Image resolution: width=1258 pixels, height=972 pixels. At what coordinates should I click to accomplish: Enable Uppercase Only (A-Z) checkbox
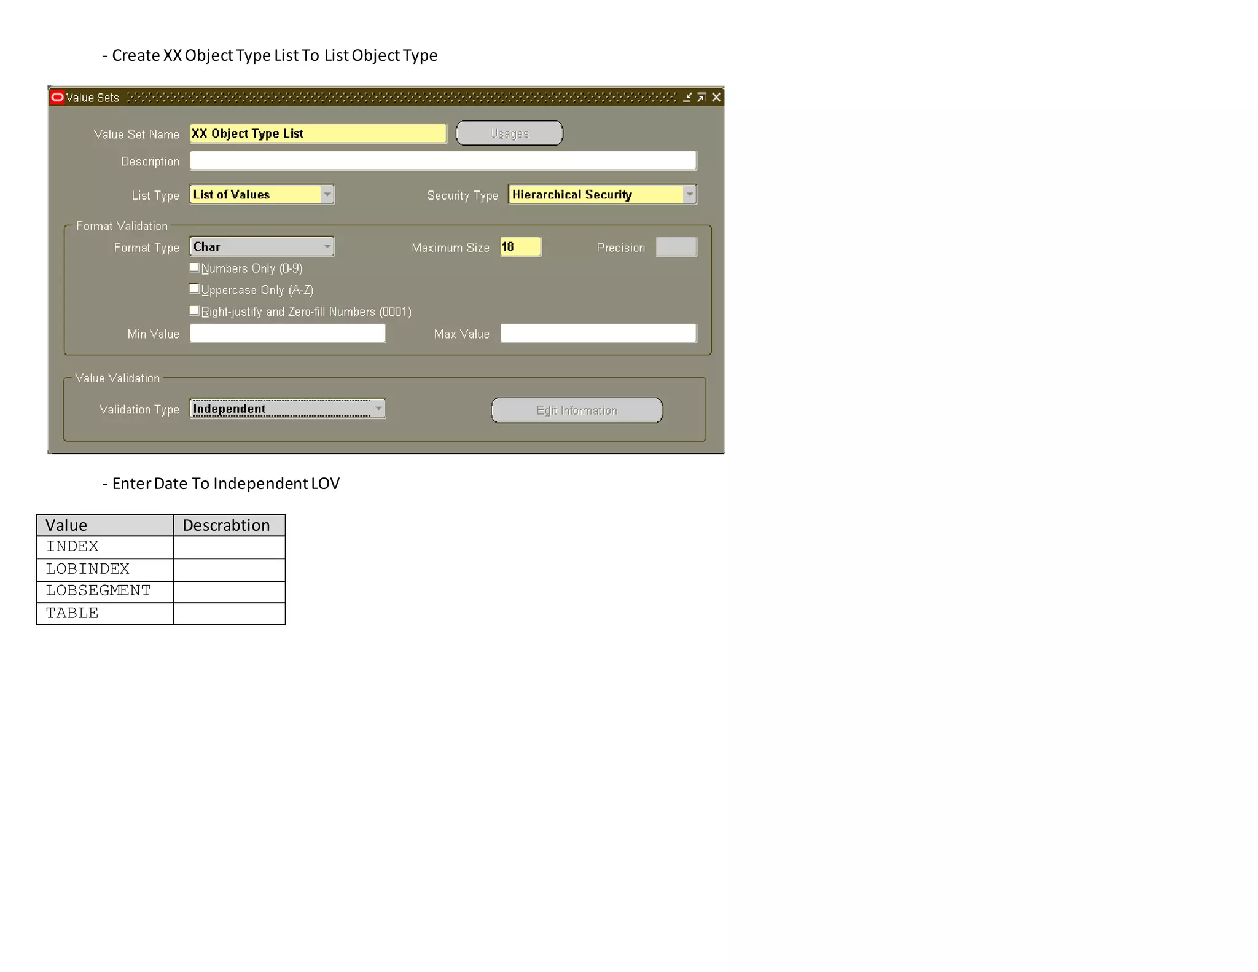click(194, 289)
